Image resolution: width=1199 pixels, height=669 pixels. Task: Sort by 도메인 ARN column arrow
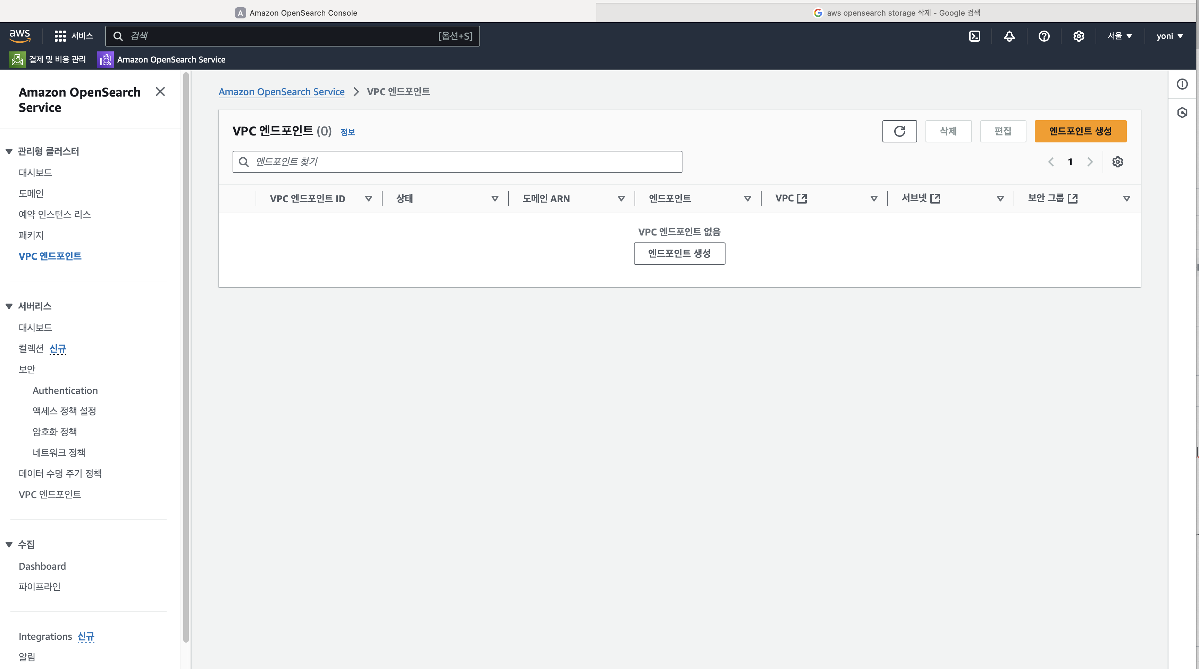pos(621,199)
